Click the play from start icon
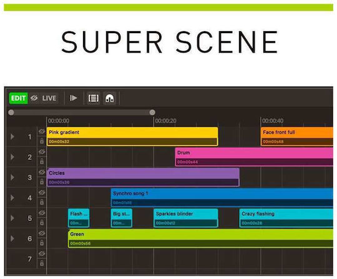 (74, 98)
